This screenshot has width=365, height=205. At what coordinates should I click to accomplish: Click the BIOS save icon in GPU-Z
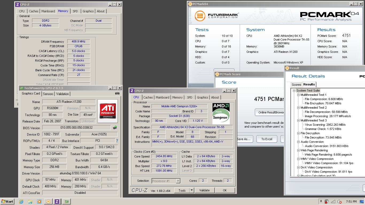pos(115,128)
